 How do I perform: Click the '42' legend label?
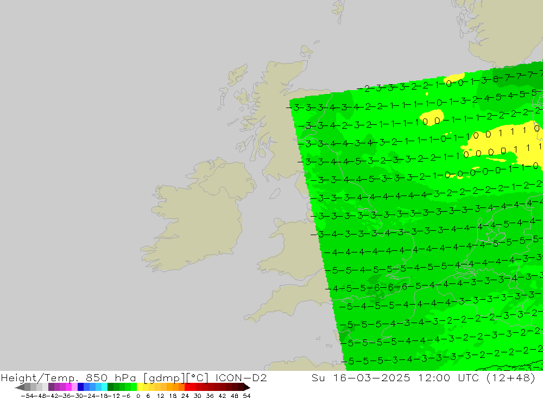coord(222,396)
